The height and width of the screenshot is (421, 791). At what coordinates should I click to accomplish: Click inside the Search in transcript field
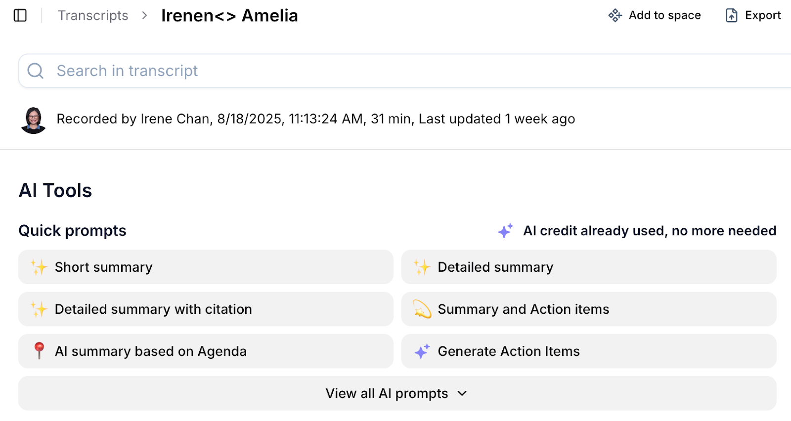[395, 71]
